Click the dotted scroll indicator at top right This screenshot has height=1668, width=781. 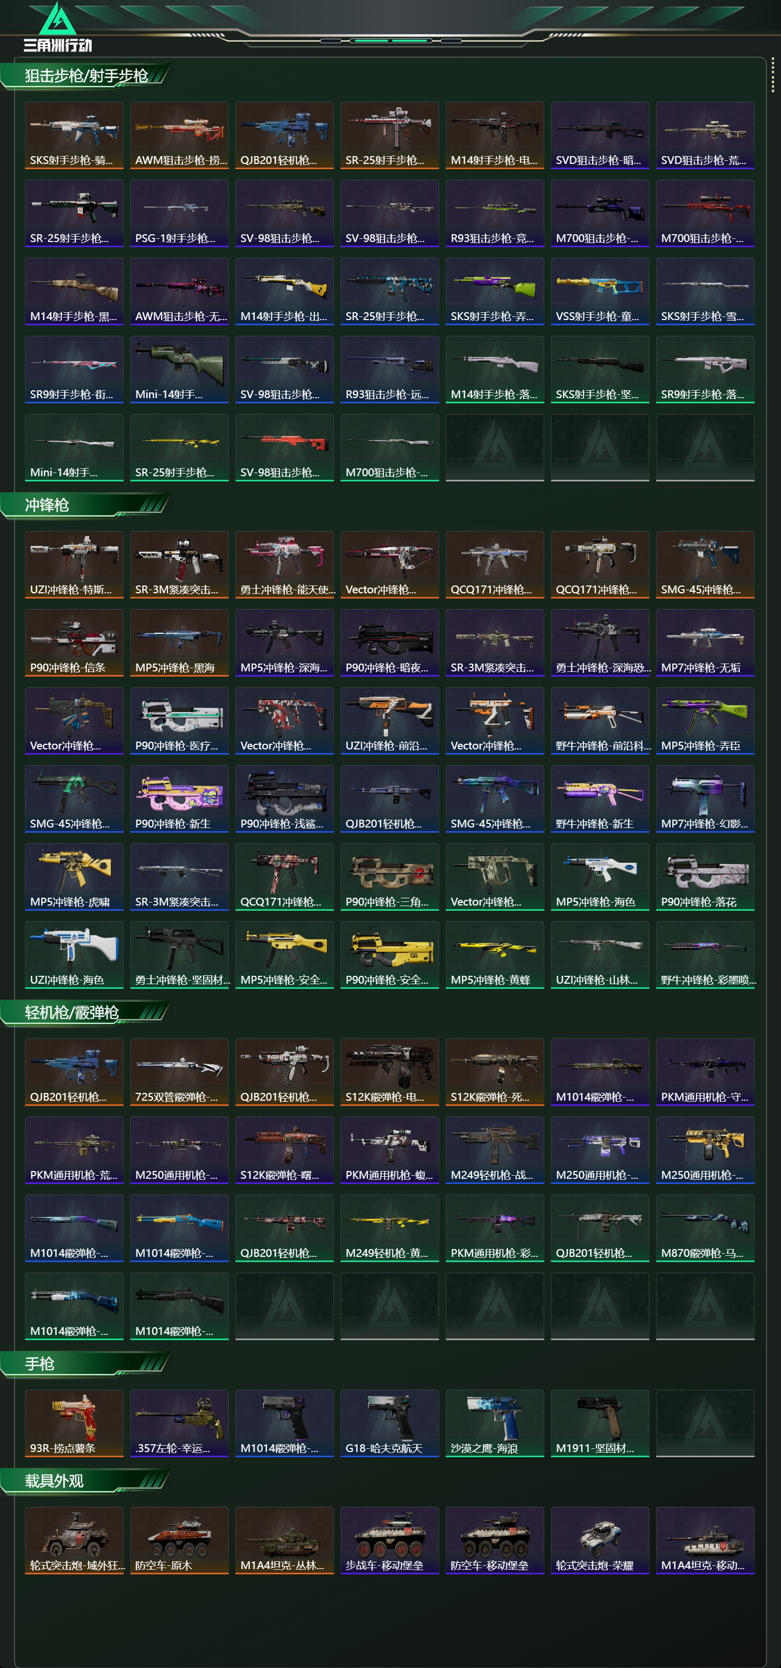pyautogui.click(x=773, y=75)
